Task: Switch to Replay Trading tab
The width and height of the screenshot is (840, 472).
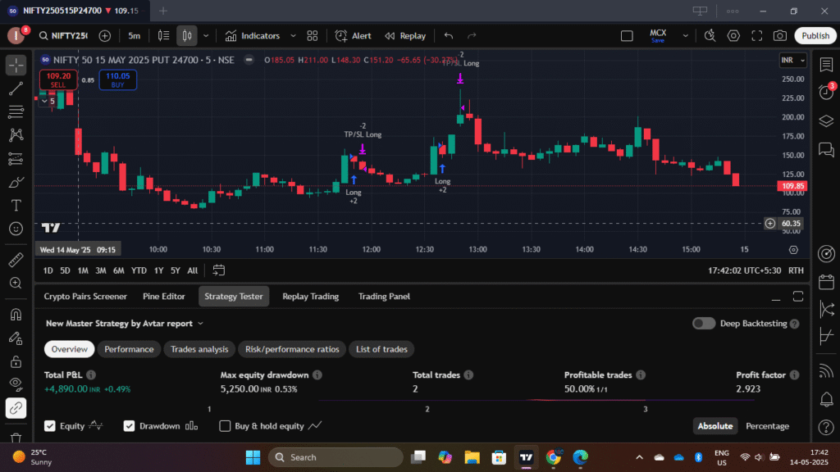Action: [310, 297]
